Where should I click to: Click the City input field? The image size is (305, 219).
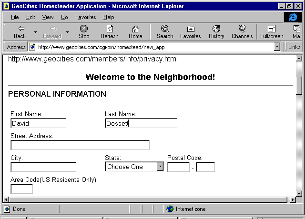click(x=43, y=167)
